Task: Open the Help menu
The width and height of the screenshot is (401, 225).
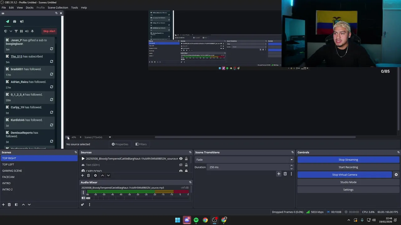Action: [x=84, y=7]
